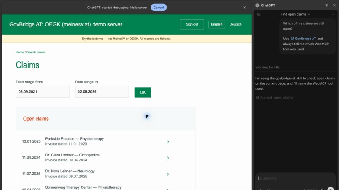Screen dimensions: 339x190
Task: Stop the ChatGPT response
Action: point(330,188)
